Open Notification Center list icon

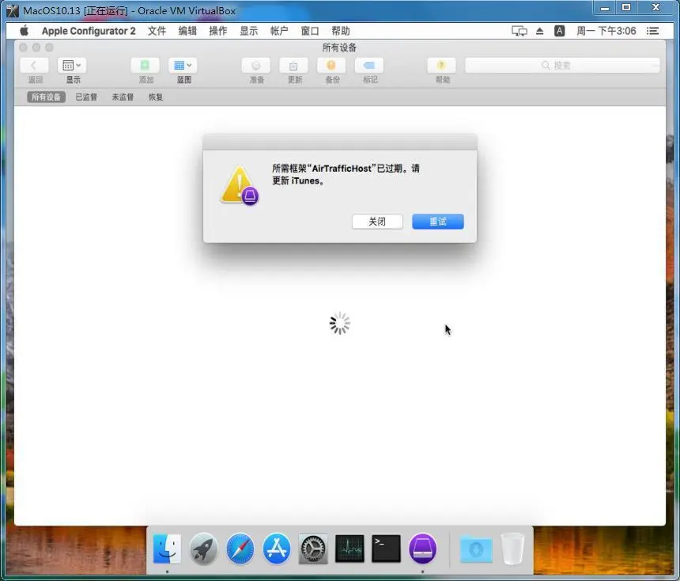click(x=652, y=31)
